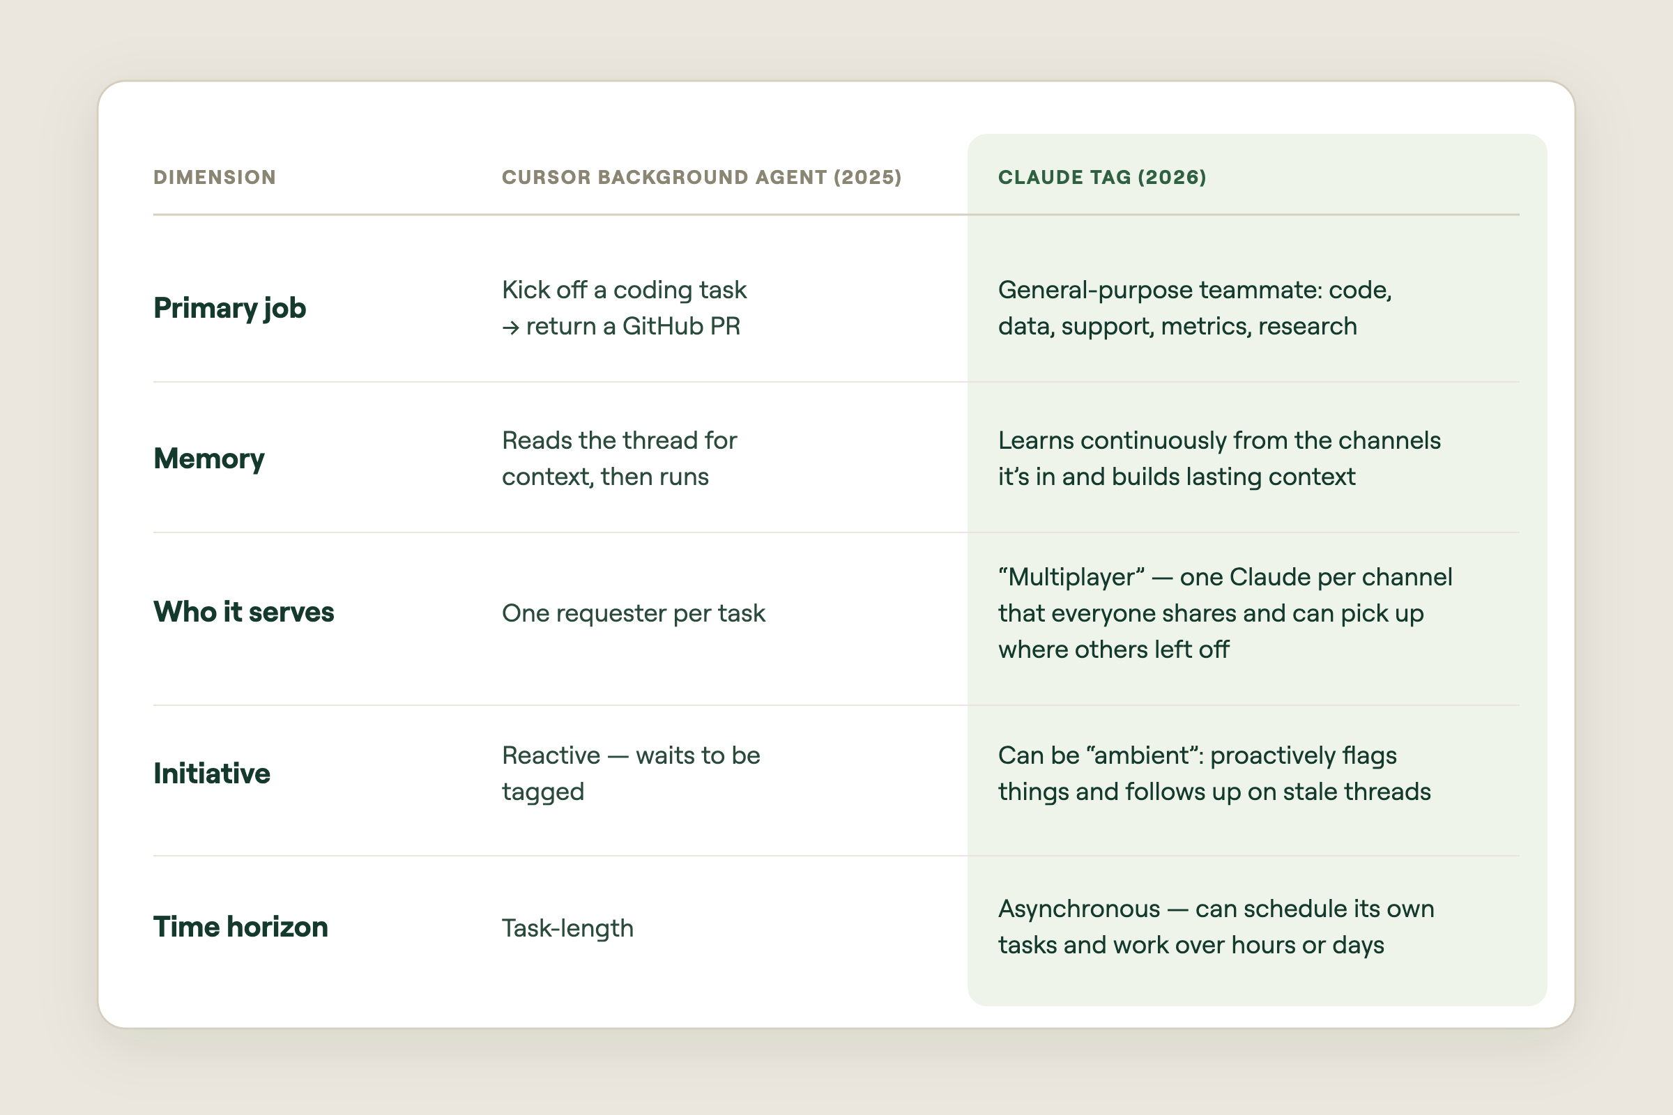Click 'Reads the thread for context' cell
Image resolution: width=1673 pixels, height=1115 pixels.
click(619, 459)
